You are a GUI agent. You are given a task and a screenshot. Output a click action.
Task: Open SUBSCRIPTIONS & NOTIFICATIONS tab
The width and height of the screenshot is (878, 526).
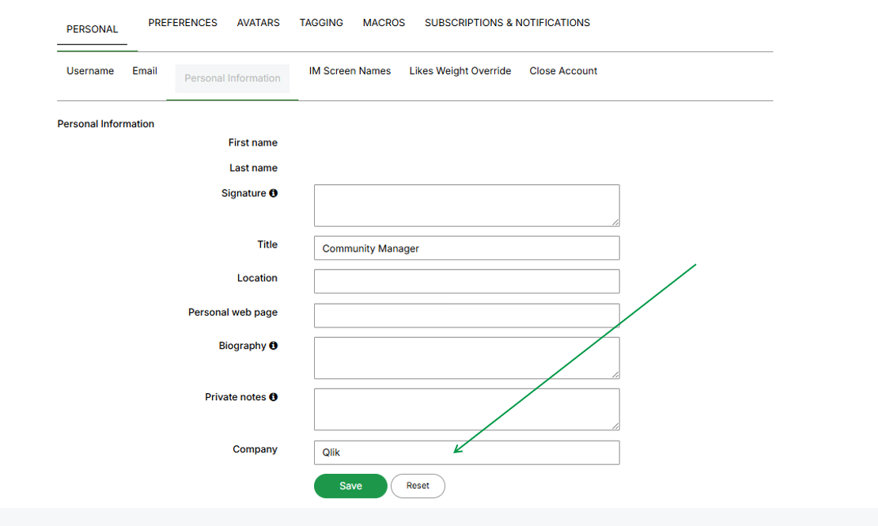[507, 22]
